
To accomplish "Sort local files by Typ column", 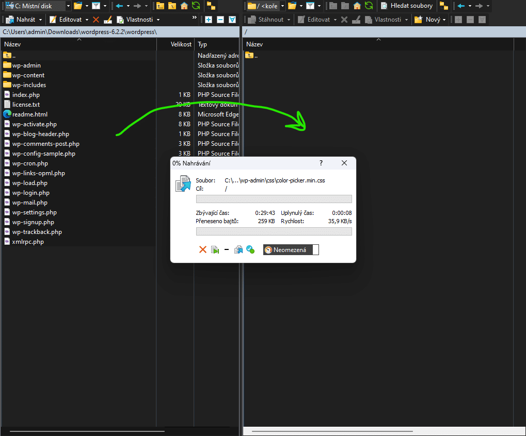I will (217, 44).
